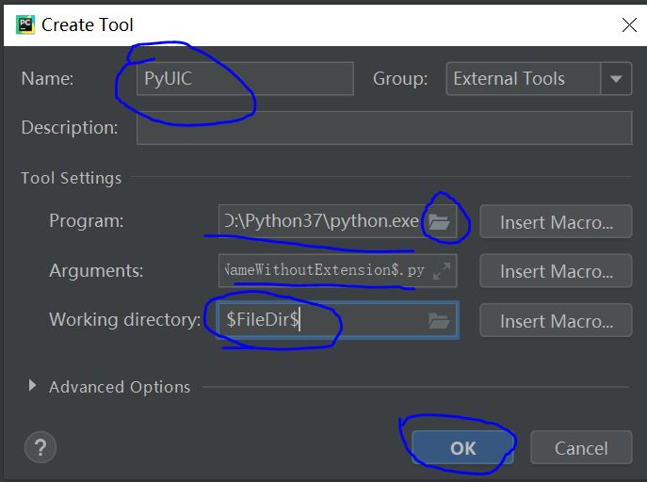This screenshot has width=647, height=482.
Task: Browse for the Program executable via folder icon
Action: [x=438, y=222]
